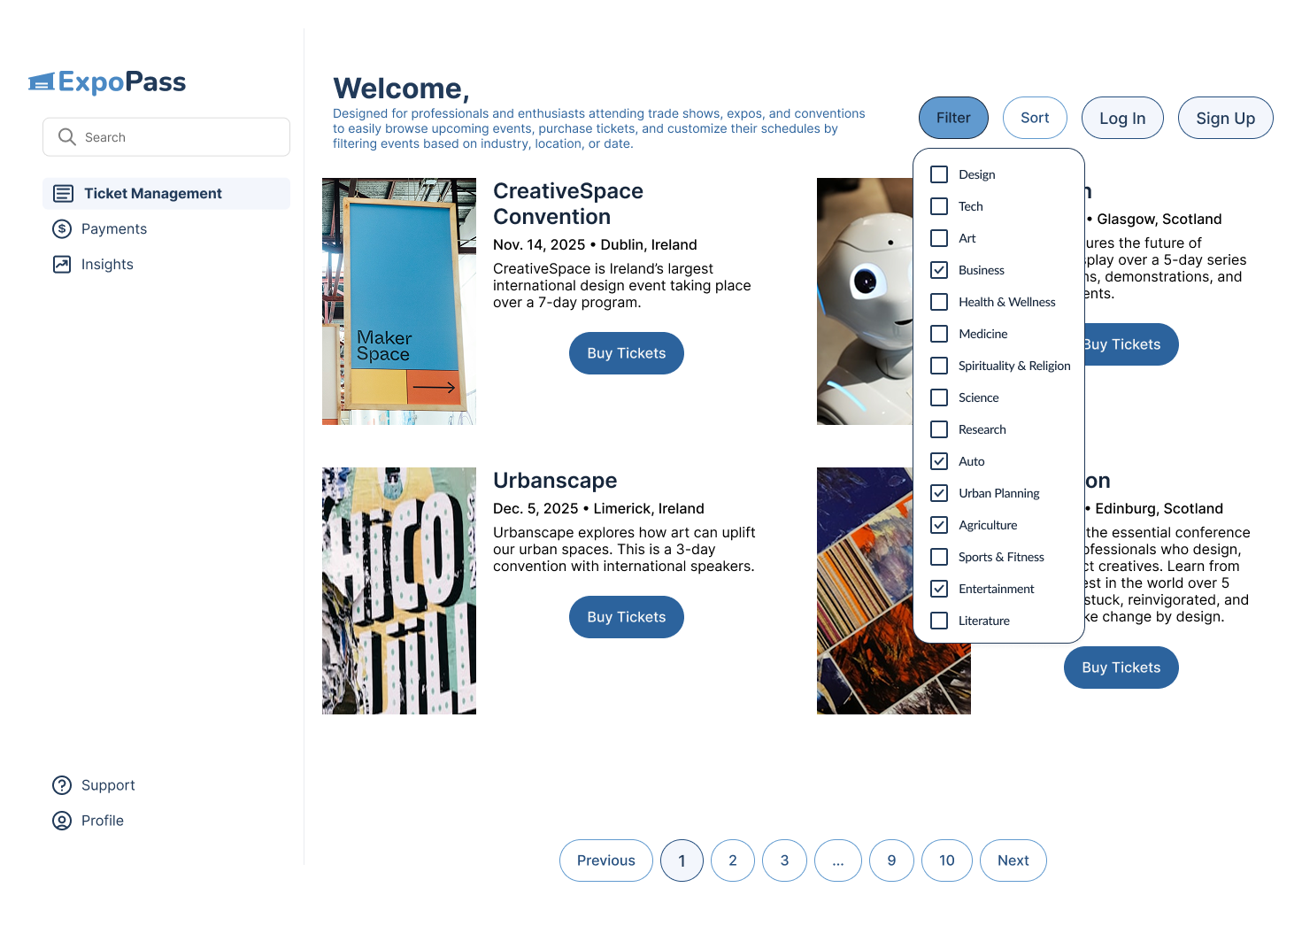Click the ExpoPass logo
The height and width of the screenshot is (926, 1302).
(x=107, y=82)
